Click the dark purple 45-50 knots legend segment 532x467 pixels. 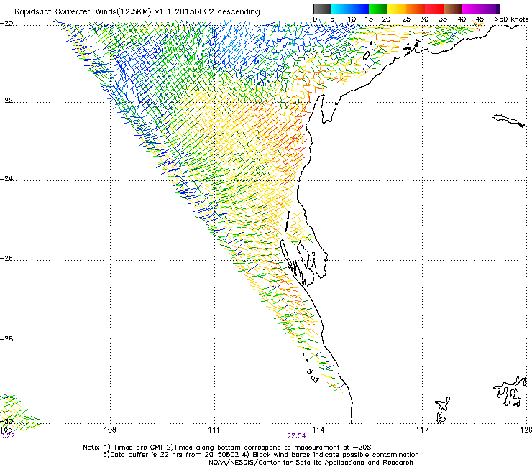point(490,9)
